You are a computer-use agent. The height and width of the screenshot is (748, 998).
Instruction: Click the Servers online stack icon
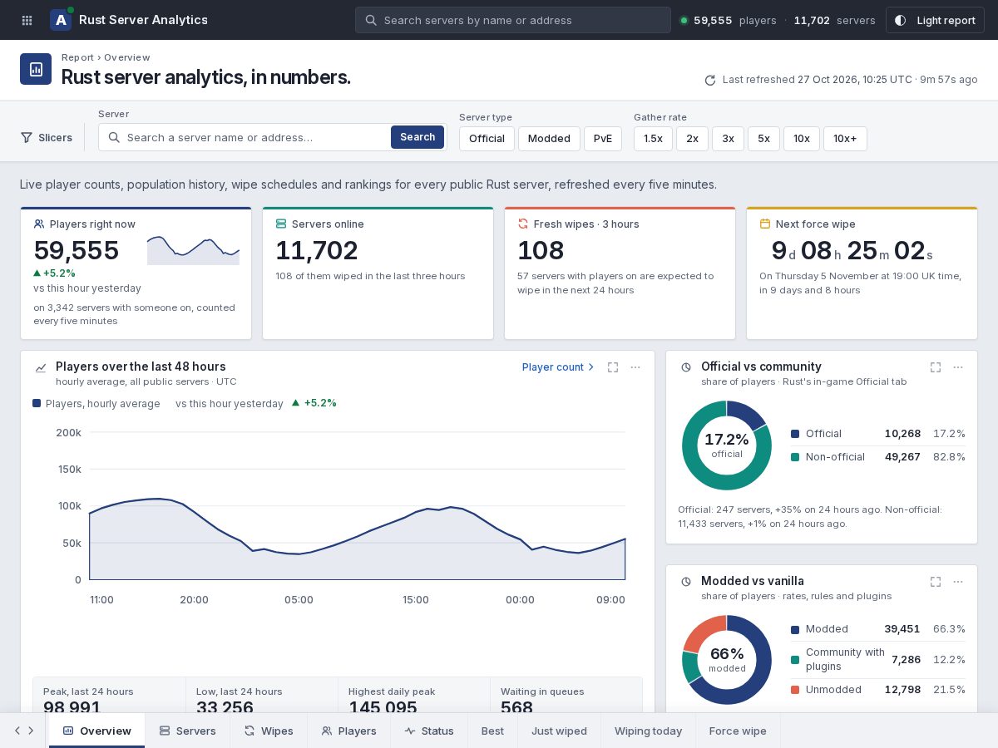point(281,224)
